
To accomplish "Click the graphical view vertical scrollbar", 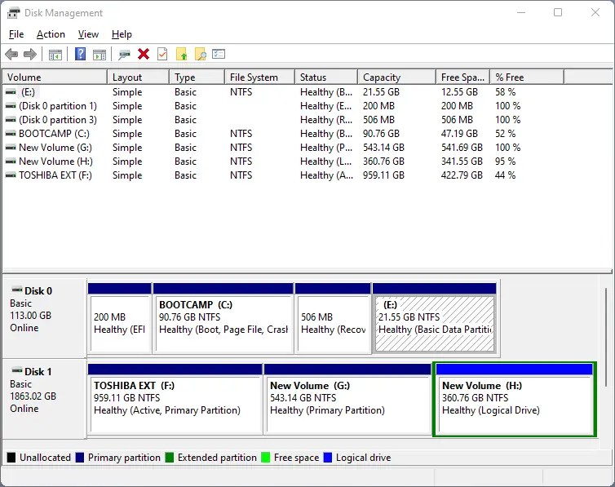I will [606, 335].
